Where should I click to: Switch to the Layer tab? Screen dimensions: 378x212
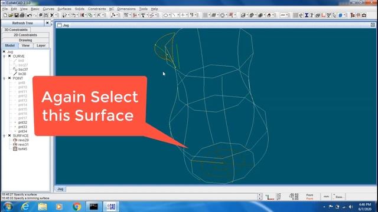pyautogui.click(x=41, y=45)
